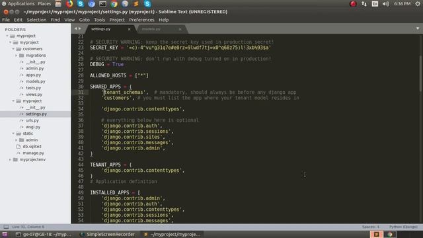The height and width of the screenshot is (238, 423).
Task: Open the terminal icon in top panel
Action: [x=102, y=4]
